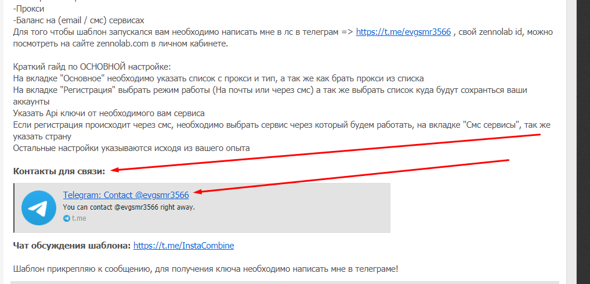Image resolution: width=590 pixels, height=284 pixels.
Task: Click the 't.me' domain text in card
Action: 79,218
